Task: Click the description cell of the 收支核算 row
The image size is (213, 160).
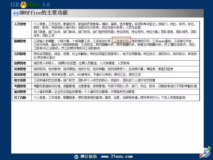Action: click(115, 80)
